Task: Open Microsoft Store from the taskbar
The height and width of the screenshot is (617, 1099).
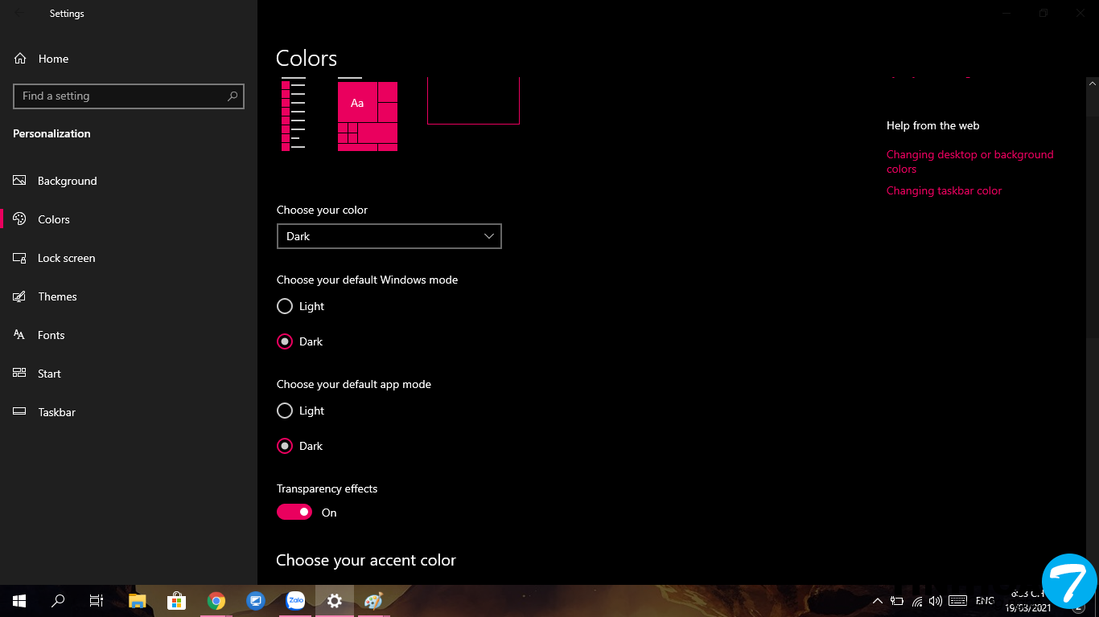Action: 176,601
